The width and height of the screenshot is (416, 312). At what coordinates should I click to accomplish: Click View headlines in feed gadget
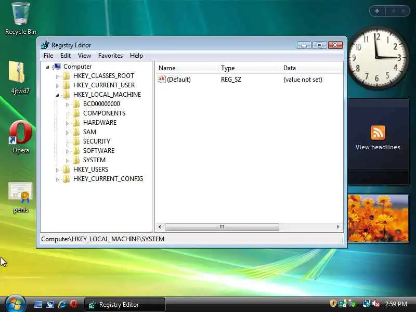(x=378, y=147)
